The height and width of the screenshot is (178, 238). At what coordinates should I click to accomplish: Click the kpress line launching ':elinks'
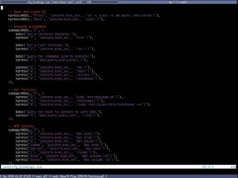57,75
